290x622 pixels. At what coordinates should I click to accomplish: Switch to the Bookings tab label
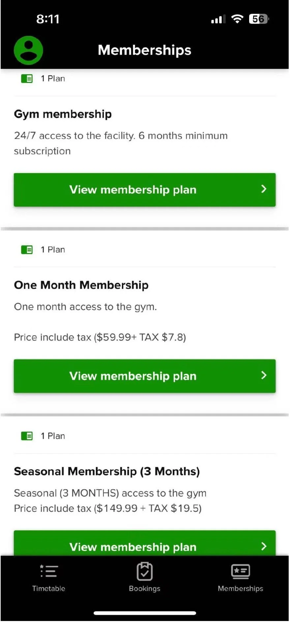145,588
